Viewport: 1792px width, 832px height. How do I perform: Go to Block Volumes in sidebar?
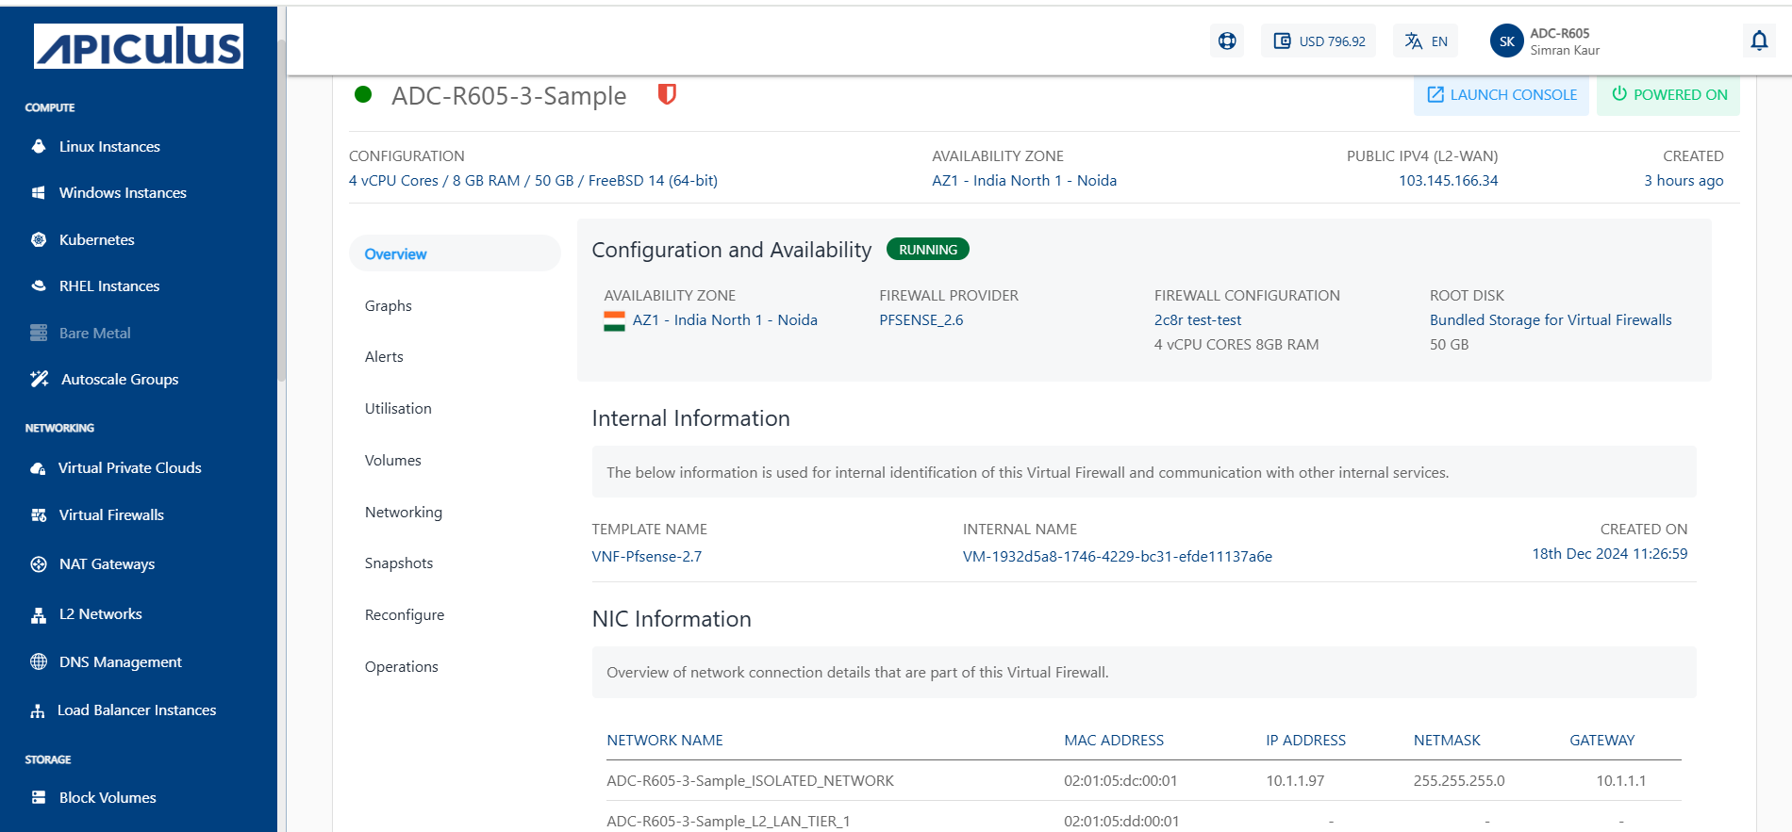click(x=108, y=797)
